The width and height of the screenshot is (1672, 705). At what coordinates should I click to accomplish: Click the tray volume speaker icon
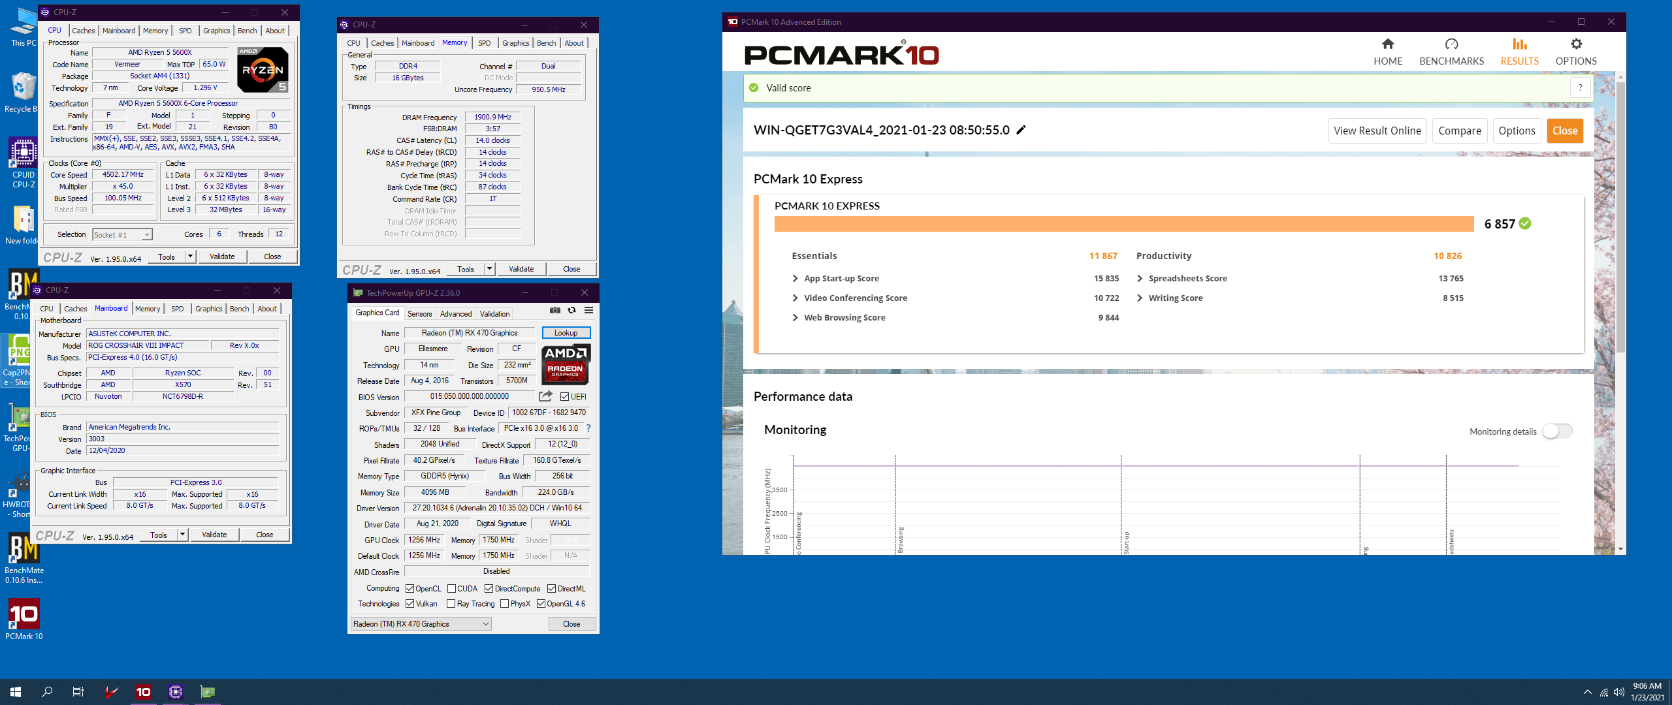pyautogui.click(x=1619, y=692)
